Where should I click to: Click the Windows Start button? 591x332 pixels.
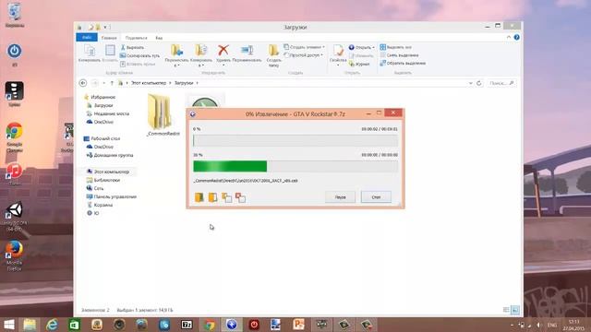[8, 325]
